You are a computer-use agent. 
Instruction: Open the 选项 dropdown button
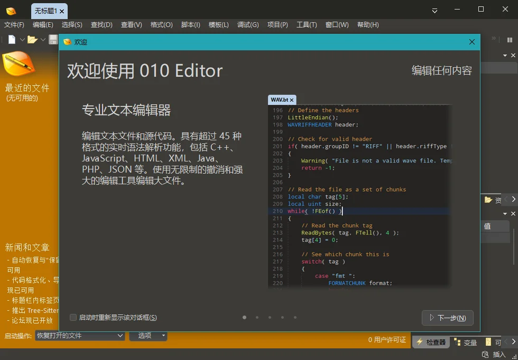tap(148, 336)
